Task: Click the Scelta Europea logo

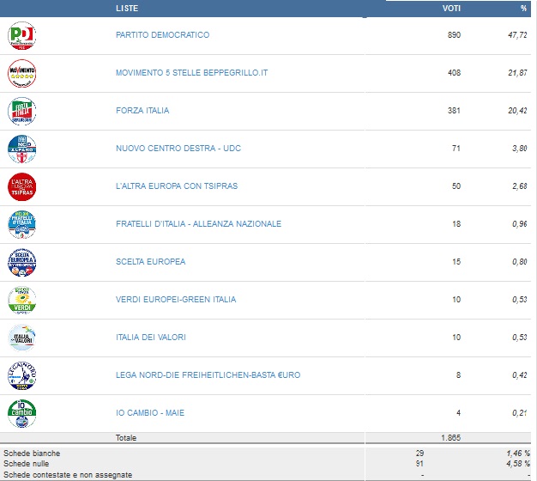Action: (x=22, y=262)
